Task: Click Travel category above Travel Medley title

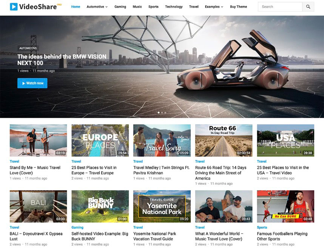Action: pos(138,161)
